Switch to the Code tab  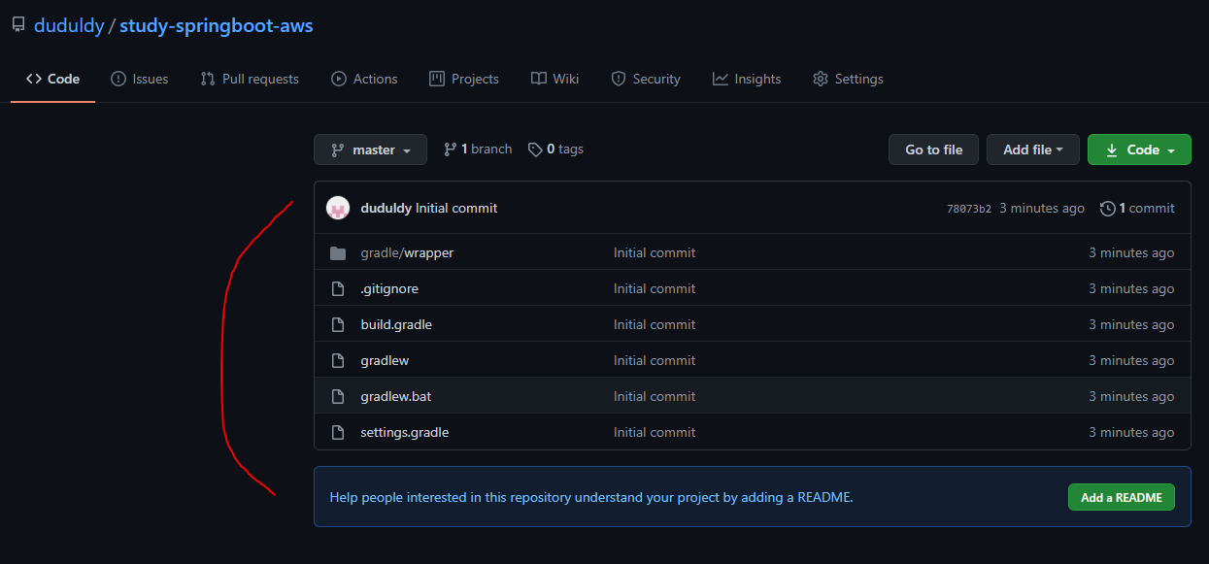pyautogui.click(x=53, y=79)
